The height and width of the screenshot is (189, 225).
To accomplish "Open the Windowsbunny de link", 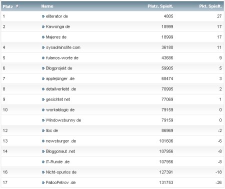I will pyautogui.click(x=63, y=120).
